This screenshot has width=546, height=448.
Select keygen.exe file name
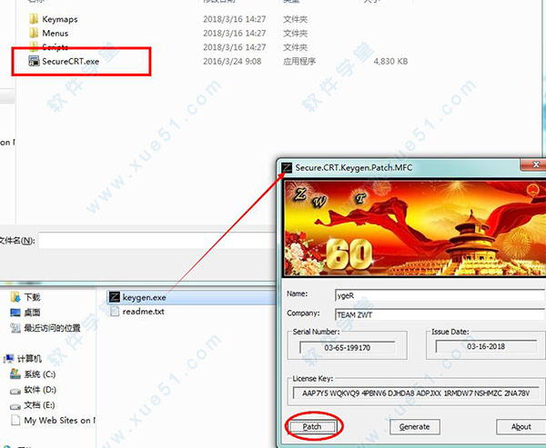[x=144, y=298]
